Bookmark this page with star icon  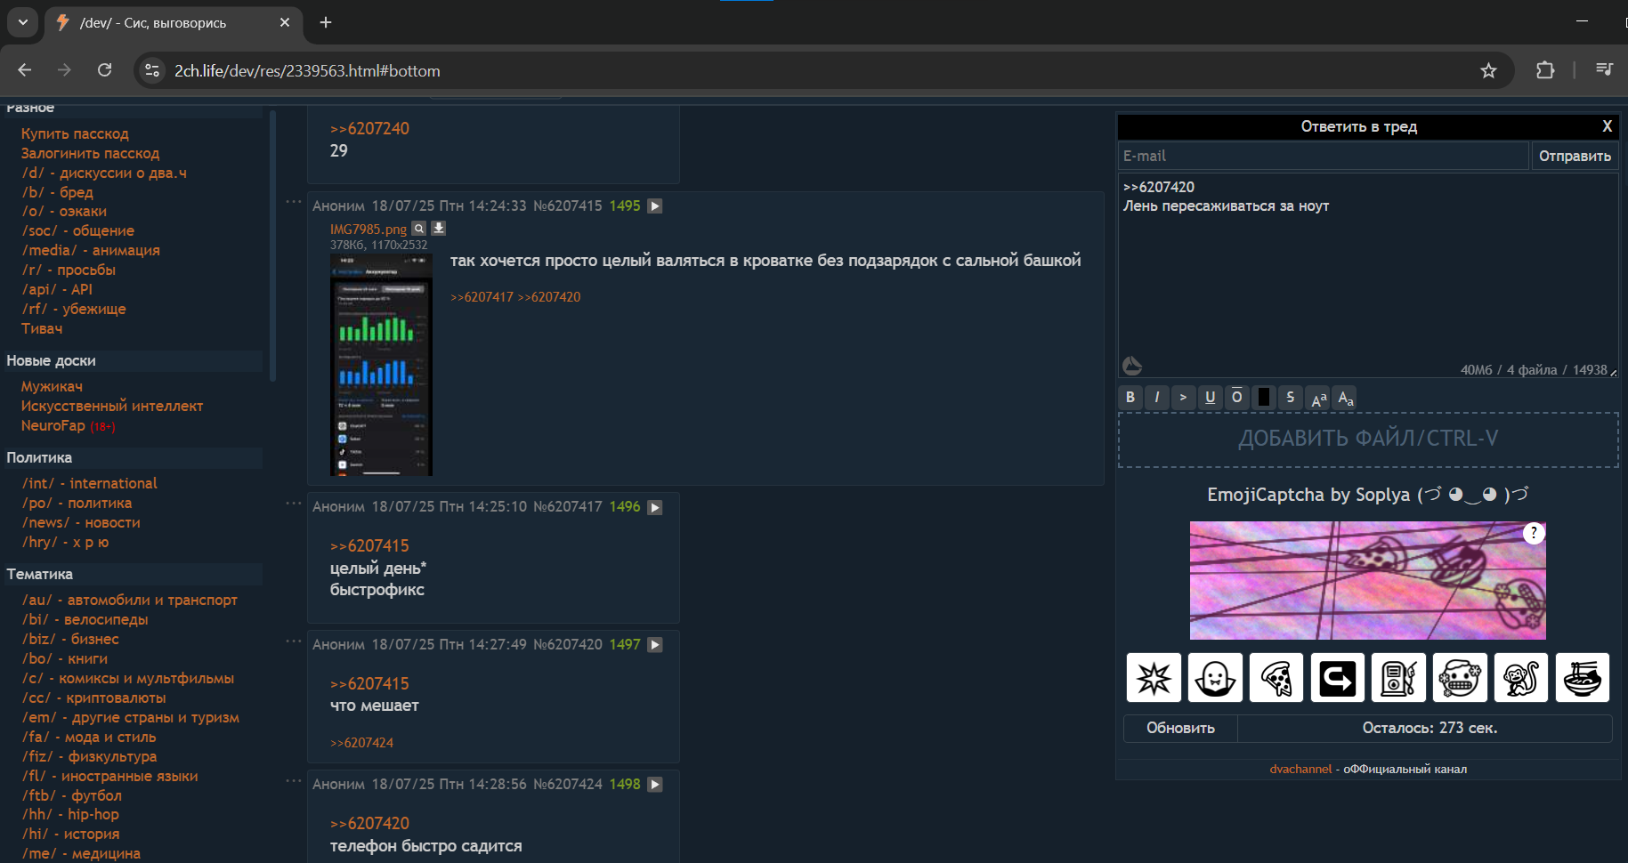(x=1488, y=70)
